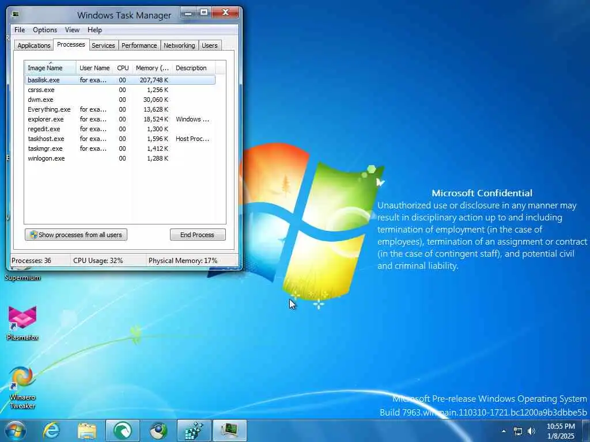Select the Task Manager taskbar button

[x=230, y=430]
